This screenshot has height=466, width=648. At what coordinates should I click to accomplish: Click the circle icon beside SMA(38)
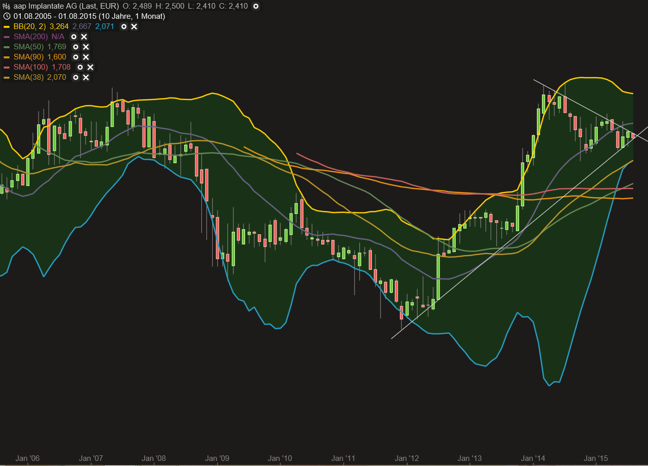pos(76,77)
